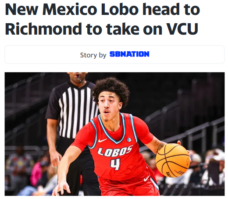
Task: Click the word "VCU" in the headline
Action: point(182,29)
